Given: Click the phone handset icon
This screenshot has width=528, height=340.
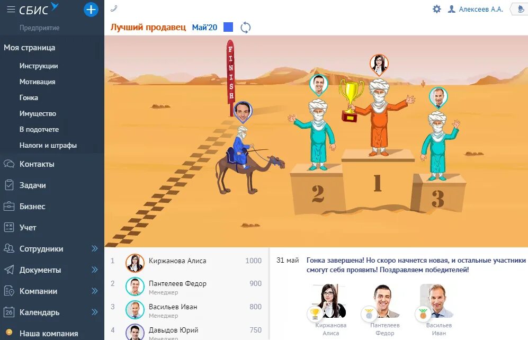Looking at the screenshot, I should pyautogui.click(x=114, y=8).
